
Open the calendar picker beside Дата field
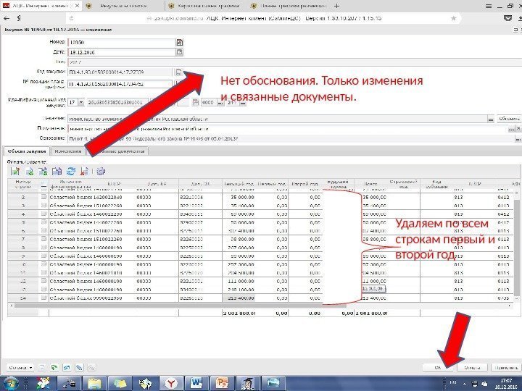(180, 52)
